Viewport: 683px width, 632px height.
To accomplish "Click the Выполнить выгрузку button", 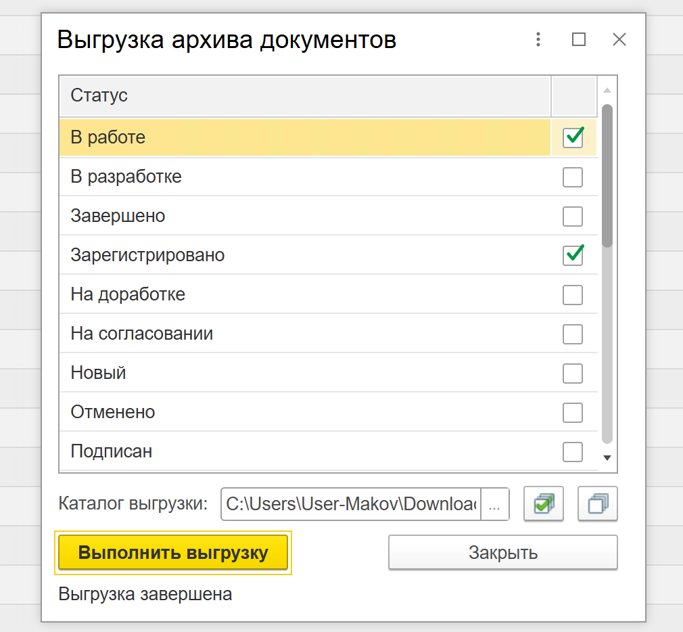I will pos(172,551).
